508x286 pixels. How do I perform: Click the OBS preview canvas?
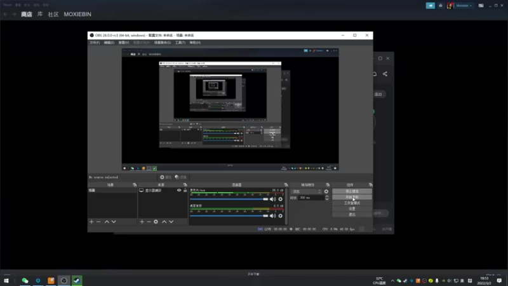pos(230,109)
